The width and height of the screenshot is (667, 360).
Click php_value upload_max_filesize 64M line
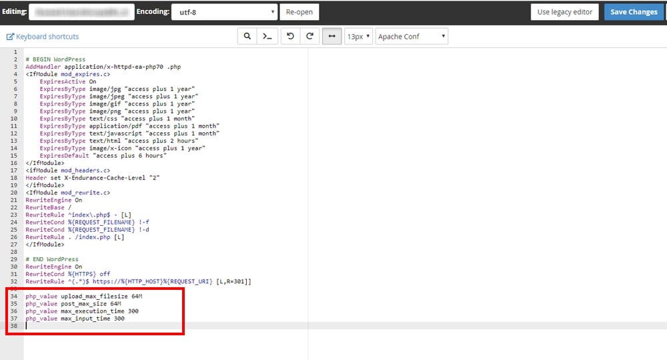(84, 296)
